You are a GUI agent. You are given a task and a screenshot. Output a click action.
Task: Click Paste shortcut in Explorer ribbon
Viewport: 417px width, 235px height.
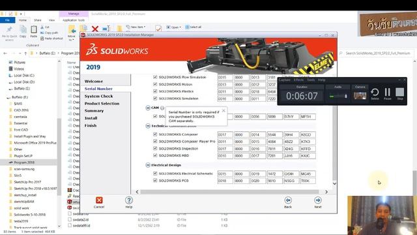(x=51, y=39)
